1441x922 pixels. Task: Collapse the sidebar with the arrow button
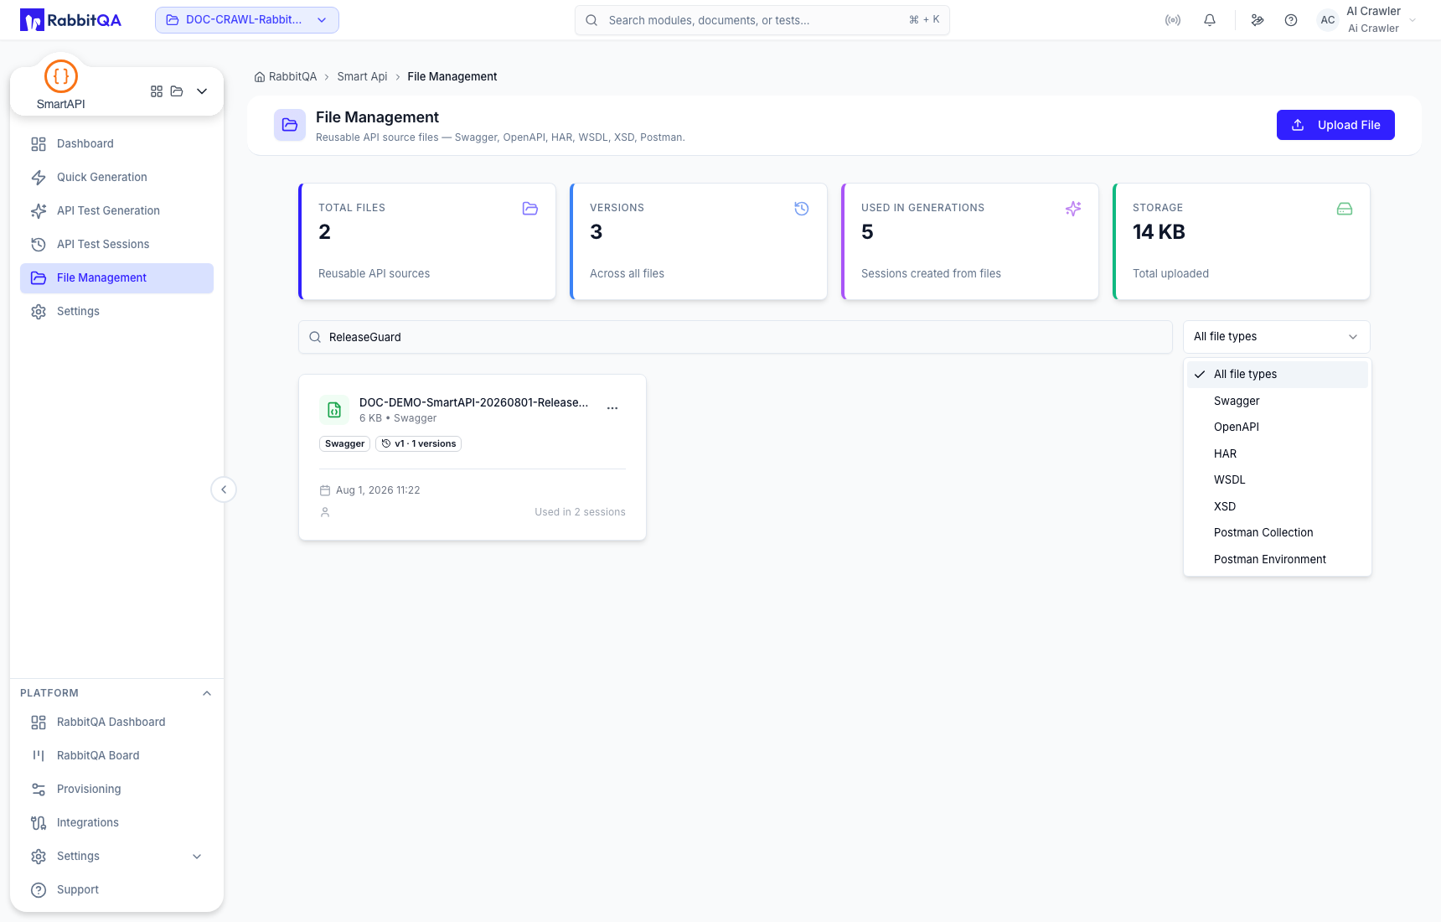point(224,489)
